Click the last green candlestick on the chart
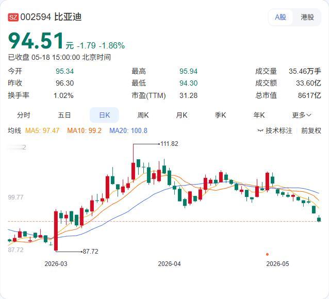This screenshot has height=299, width=329. (319, 219)
